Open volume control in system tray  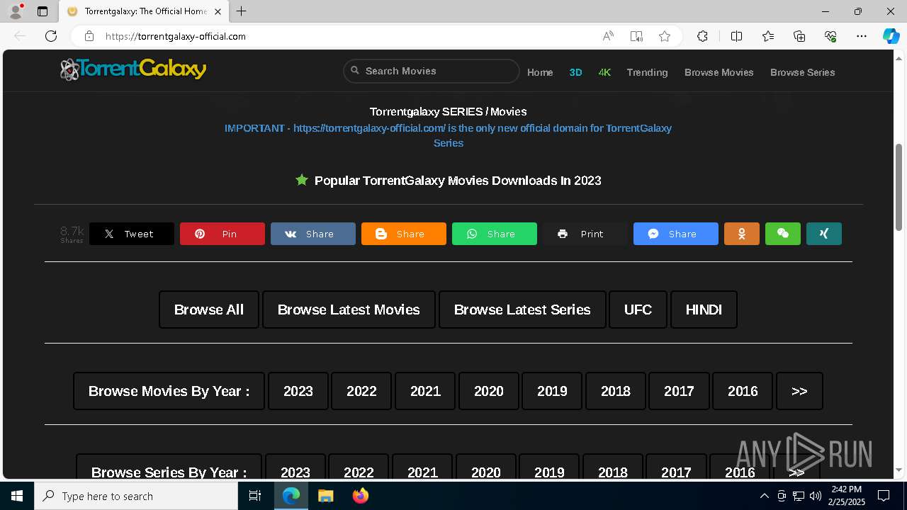pos(815,496)
